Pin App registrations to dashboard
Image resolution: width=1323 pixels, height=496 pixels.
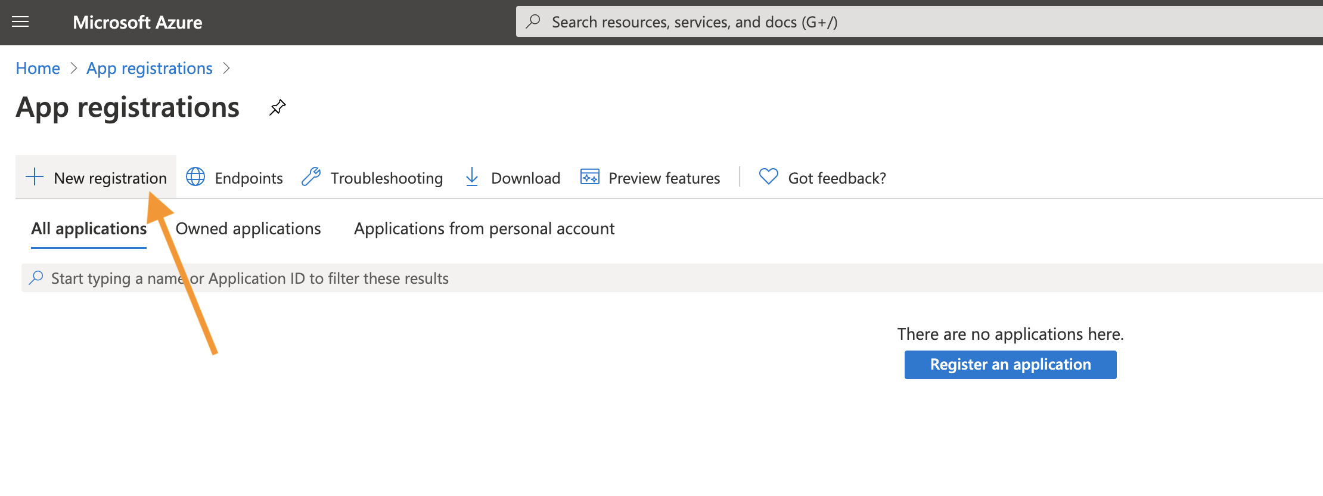point(278,108)
